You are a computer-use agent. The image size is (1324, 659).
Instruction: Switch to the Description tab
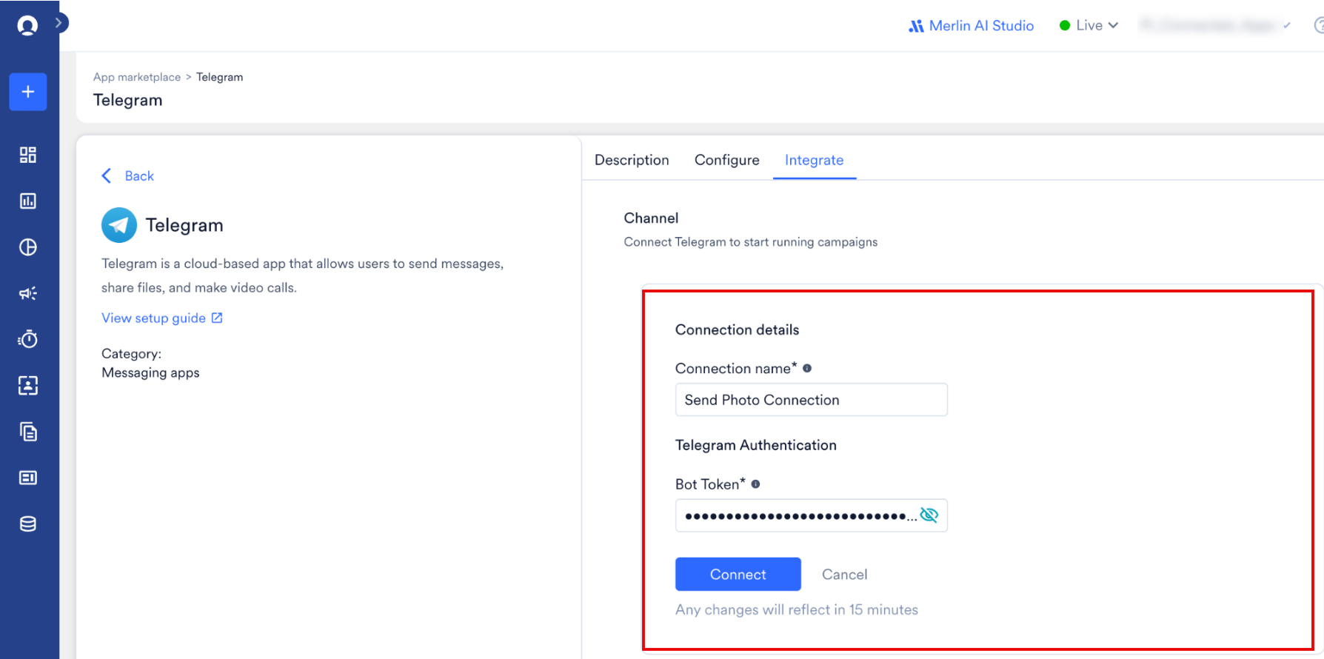point(632,160)
